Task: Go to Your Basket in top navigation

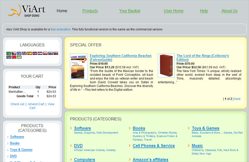Action: point(130,11)
